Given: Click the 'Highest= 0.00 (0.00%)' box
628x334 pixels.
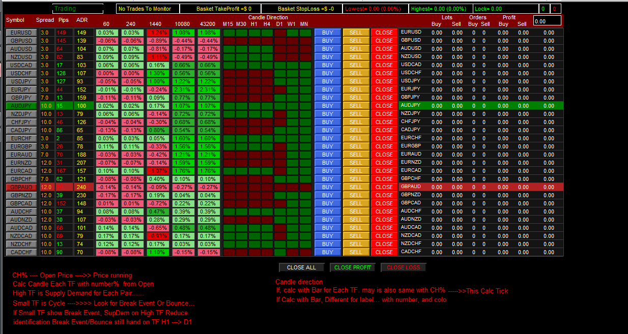Looking at the screenshot, I should pos(441,9).
